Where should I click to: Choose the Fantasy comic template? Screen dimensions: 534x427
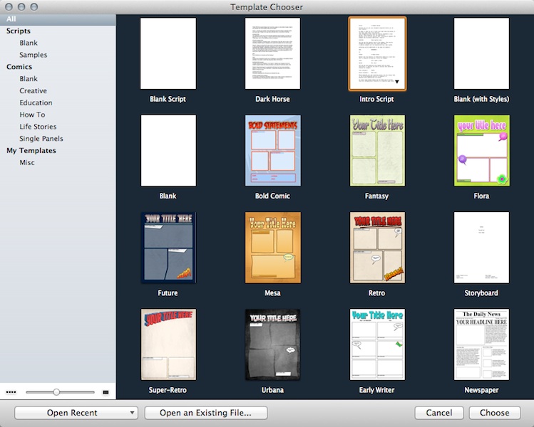click(x=377, y=150)
